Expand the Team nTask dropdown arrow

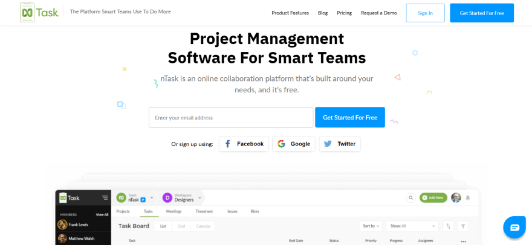152,197
